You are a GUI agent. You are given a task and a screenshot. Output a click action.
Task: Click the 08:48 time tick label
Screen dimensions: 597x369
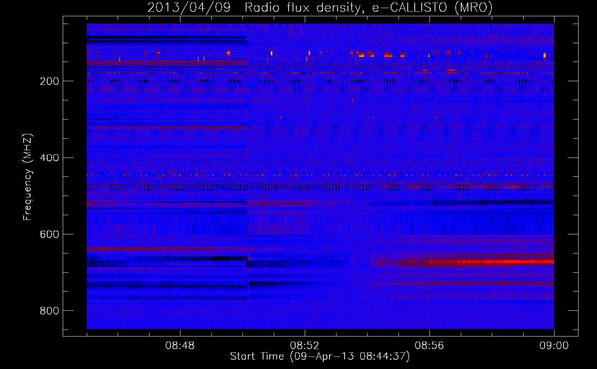click(x=180, y=346)
